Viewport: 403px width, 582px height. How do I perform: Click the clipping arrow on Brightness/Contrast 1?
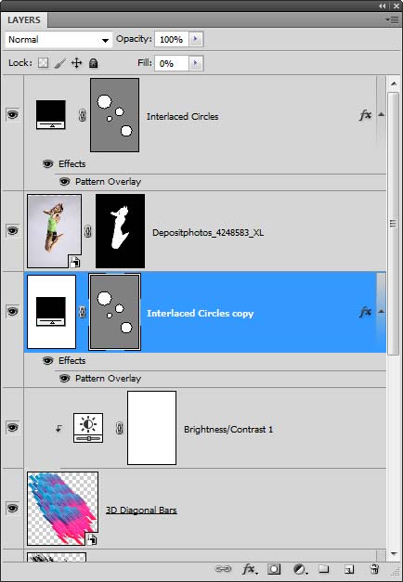58,428
